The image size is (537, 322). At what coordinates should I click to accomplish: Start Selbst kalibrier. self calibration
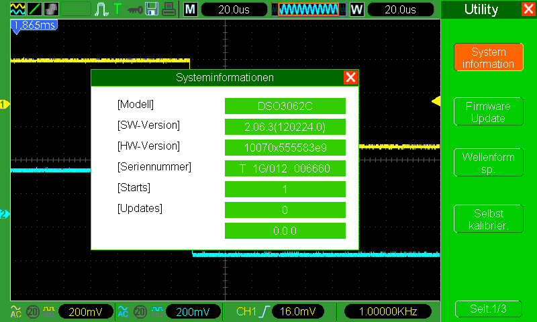coord(489,219)
